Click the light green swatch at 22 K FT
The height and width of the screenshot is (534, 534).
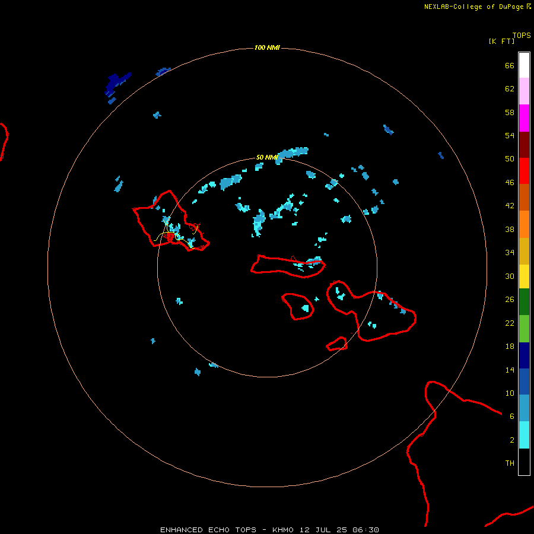click(524, 329)
